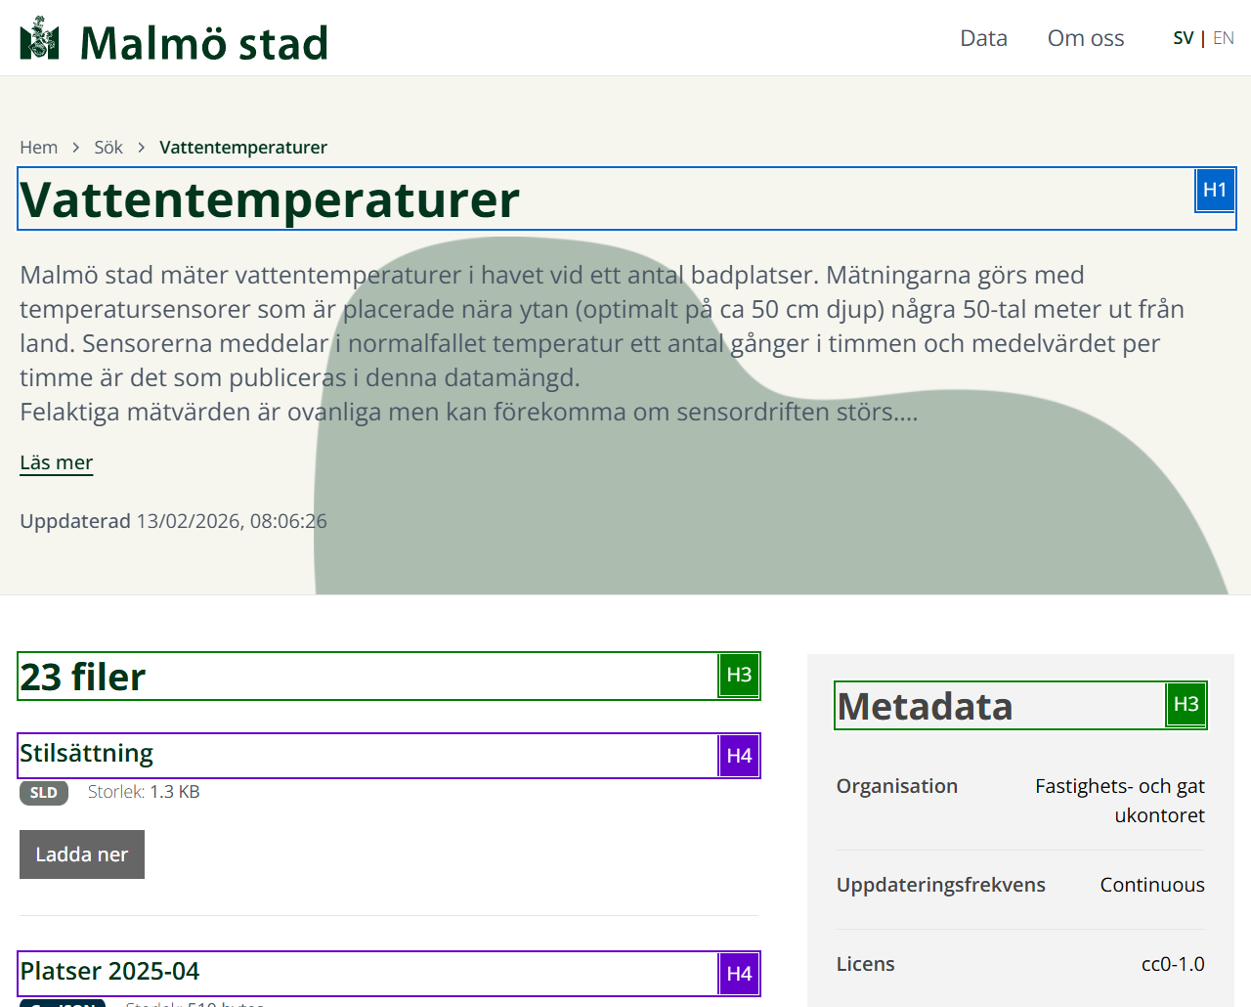Switch language to EN

(1224, 38)
